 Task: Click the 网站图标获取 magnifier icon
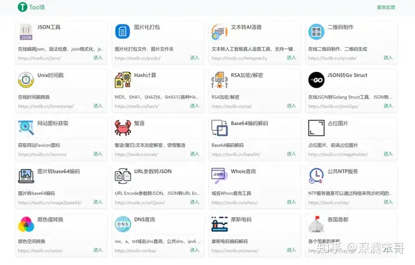click(x=26, y=128)
